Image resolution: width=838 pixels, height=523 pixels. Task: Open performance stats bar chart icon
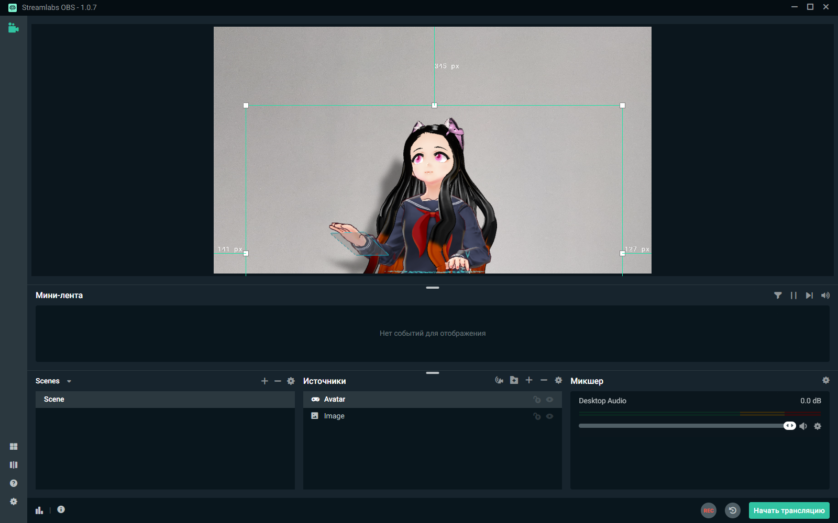click(x=39, y=510)
